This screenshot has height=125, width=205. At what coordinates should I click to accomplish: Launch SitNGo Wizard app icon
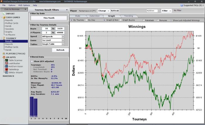point(6,72)
